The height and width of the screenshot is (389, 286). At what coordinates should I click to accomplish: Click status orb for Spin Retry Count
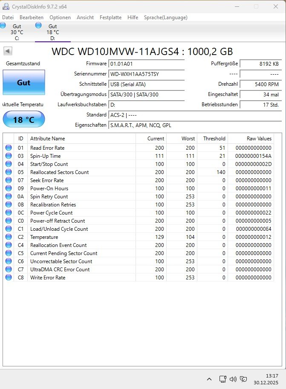(9, 196)
